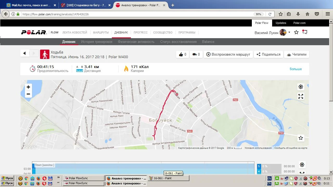Switch to the Mail.Ru browser tab
The image size is (333, 187).
[x=31, y=5]
